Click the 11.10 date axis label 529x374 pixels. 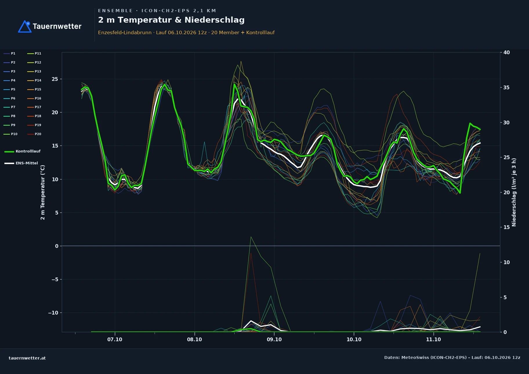click(433, 339)
